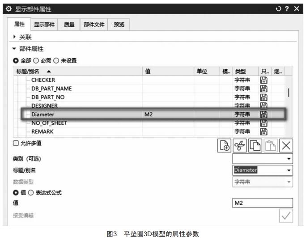Image resolution: width=306 pixels, height=238 pixels.
Task: Click the accept edit checkmark button
Action: [x=286, y=216]
